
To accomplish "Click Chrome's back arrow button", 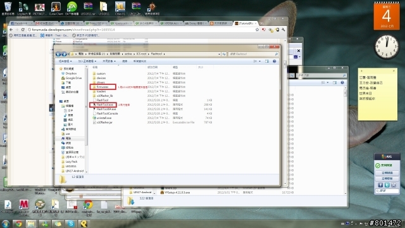I will click(11, 30).
